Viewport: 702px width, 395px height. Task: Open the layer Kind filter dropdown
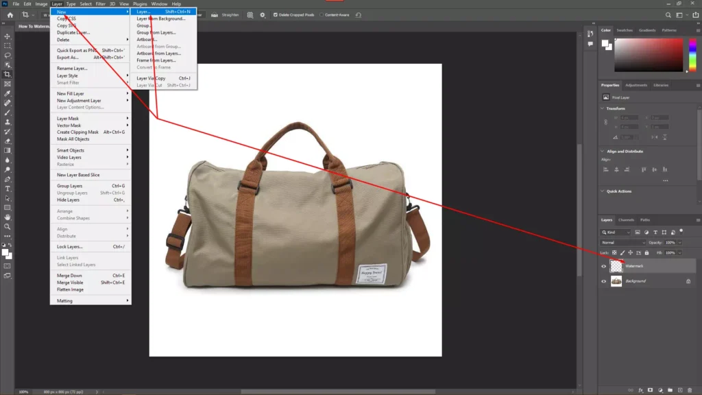[x=616, y=232]
